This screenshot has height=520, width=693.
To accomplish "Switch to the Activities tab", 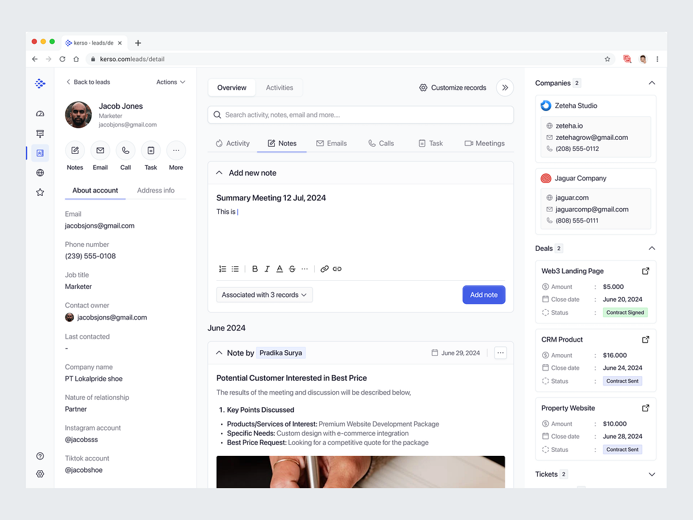I will point(280,87).
